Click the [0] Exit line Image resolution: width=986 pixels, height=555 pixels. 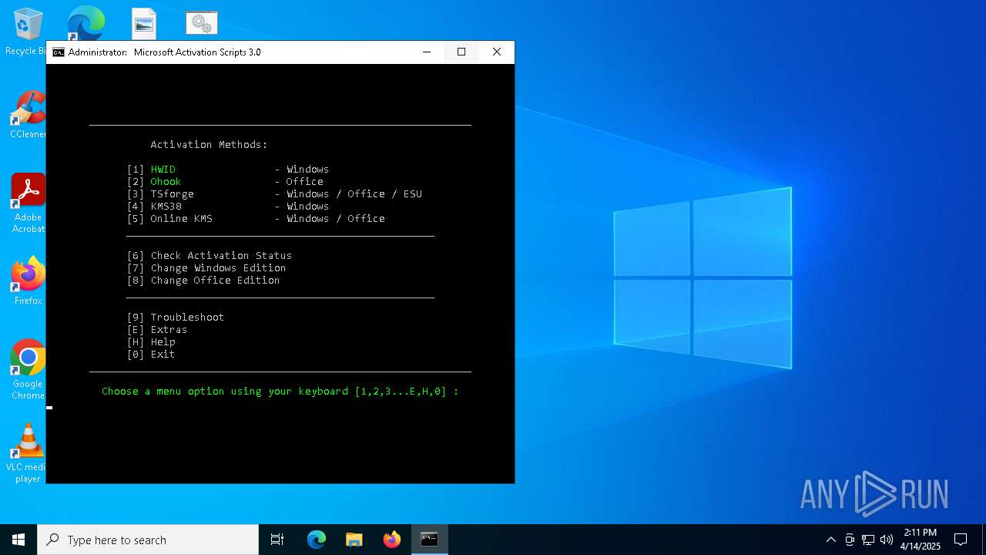pos(151,355)
